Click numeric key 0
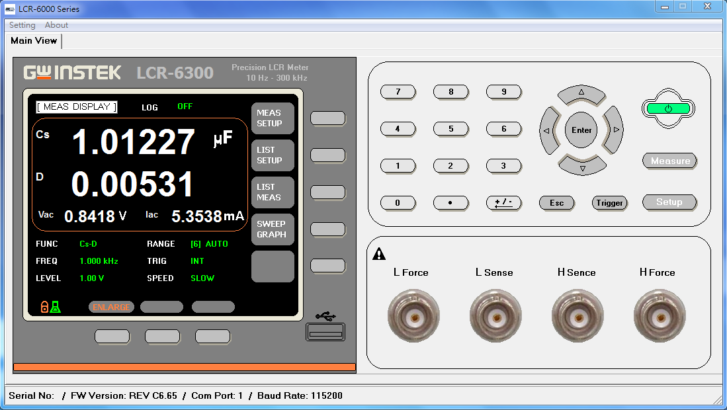This screenshot has width=727, height=410. tap(398, 203)
